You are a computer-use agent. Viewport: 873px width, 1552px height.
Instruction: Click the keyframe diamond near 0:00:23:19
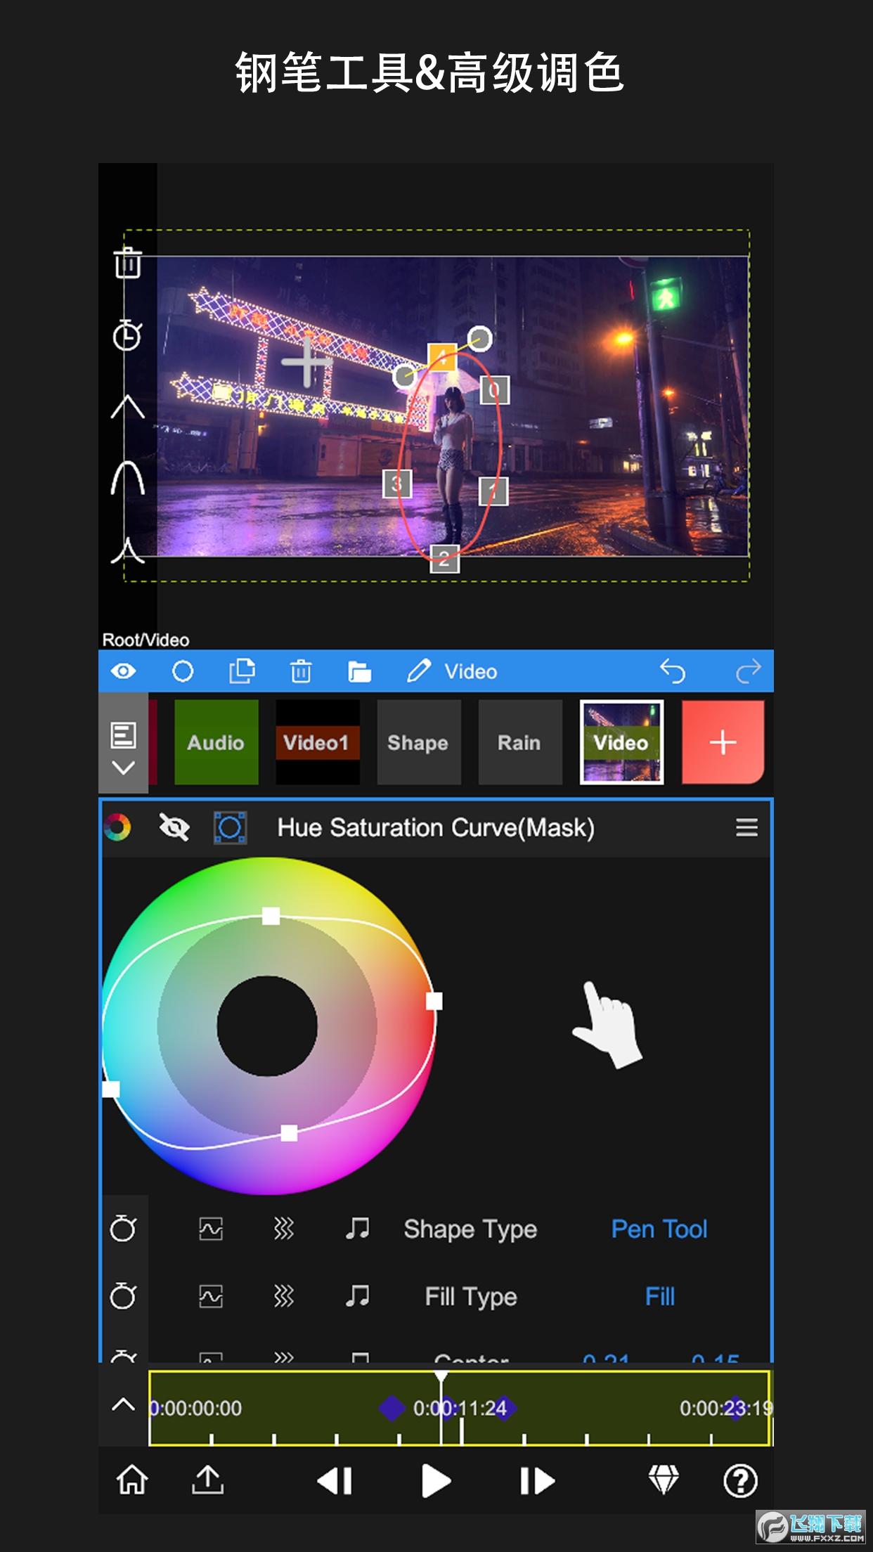tap(735, 1408)
